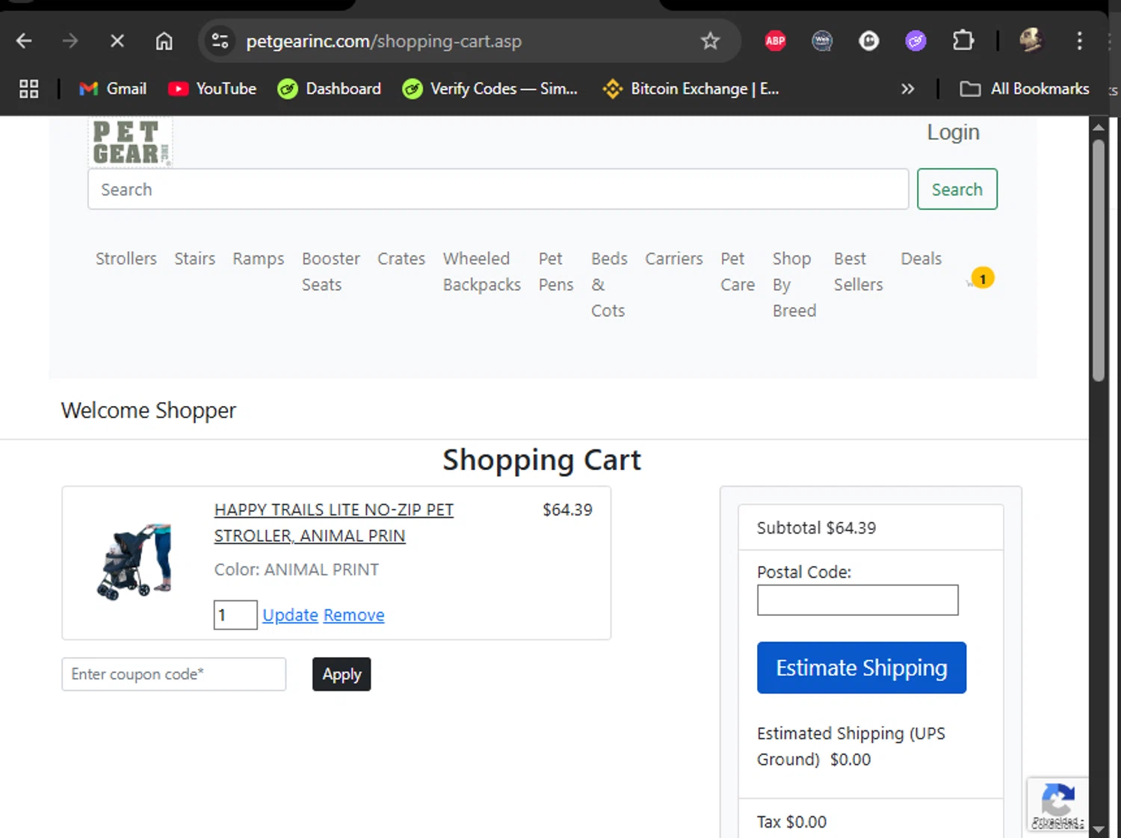The width and height of the screenshot is (1121, 838).
Task: Open the browser home page icon
Action: point(164,40)
